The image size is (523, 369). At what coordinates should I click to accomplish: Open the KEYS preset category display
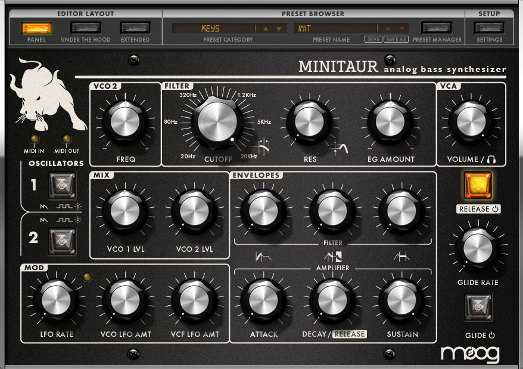tap(213, 29)
